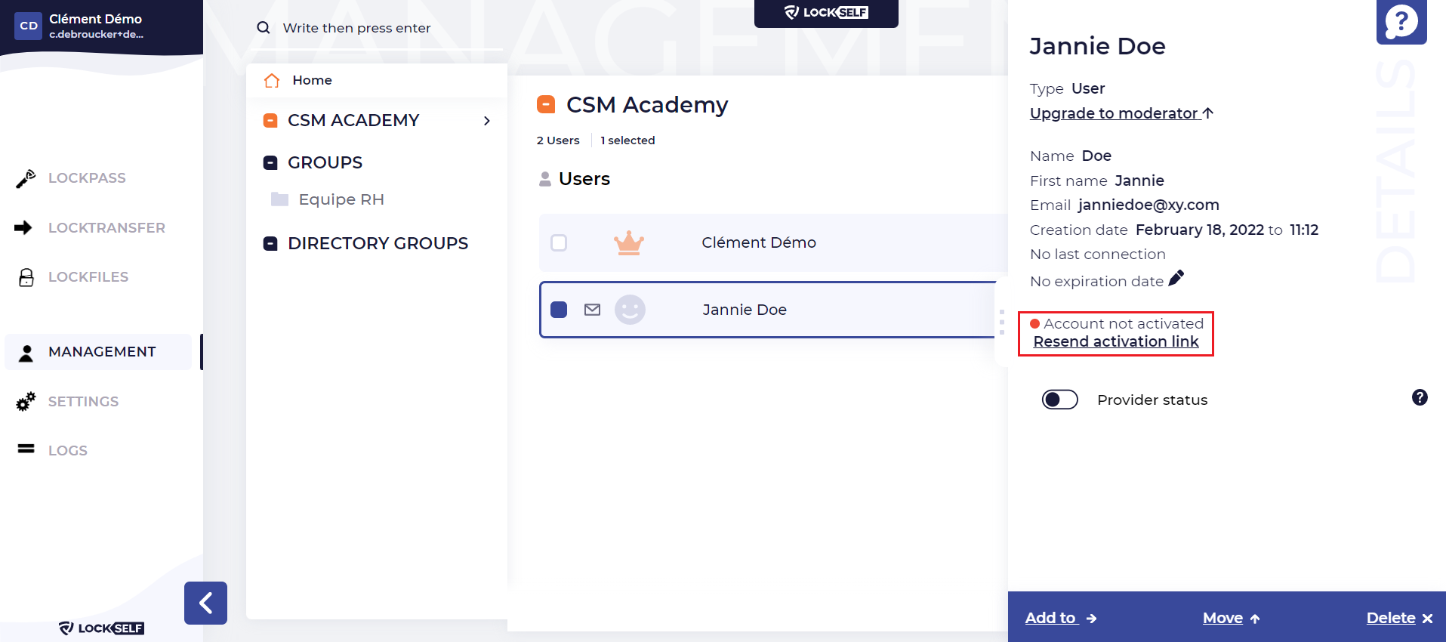This screenshot has width=1446, height=642.
Task: Click the pencil icon beside expiration date
Action: (x=1176, y=279)
